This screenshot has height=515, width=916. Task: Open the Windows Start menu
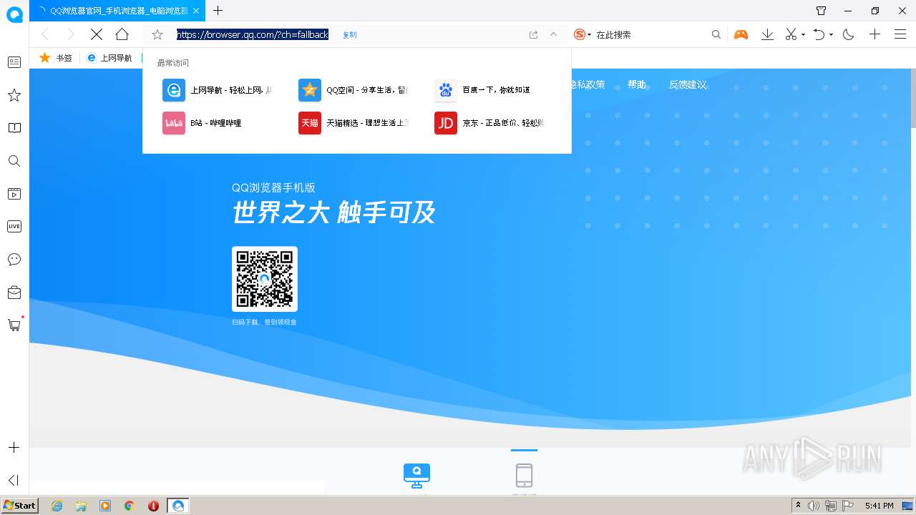click(20, 506)
